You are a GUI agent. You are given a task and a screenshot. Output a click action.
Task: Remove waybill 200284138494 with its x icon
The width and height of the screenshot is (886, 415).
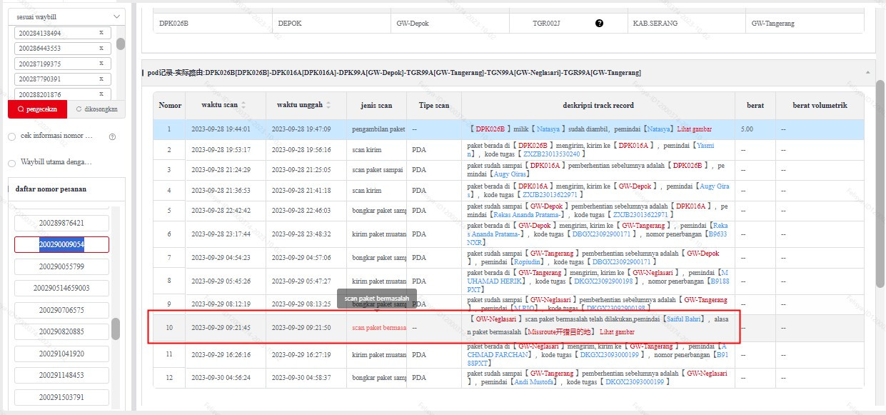[x=101, y=33]
